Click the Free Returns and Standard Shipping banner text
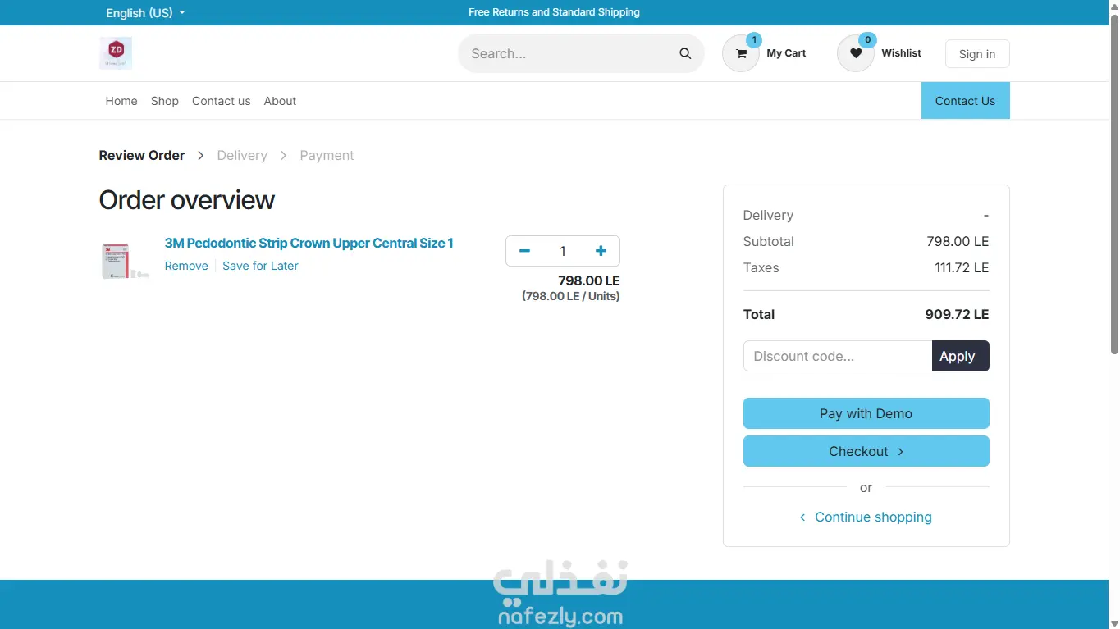Image resolution: width=1120 pixels, height=629 pixels. click(x=554, y=12)
